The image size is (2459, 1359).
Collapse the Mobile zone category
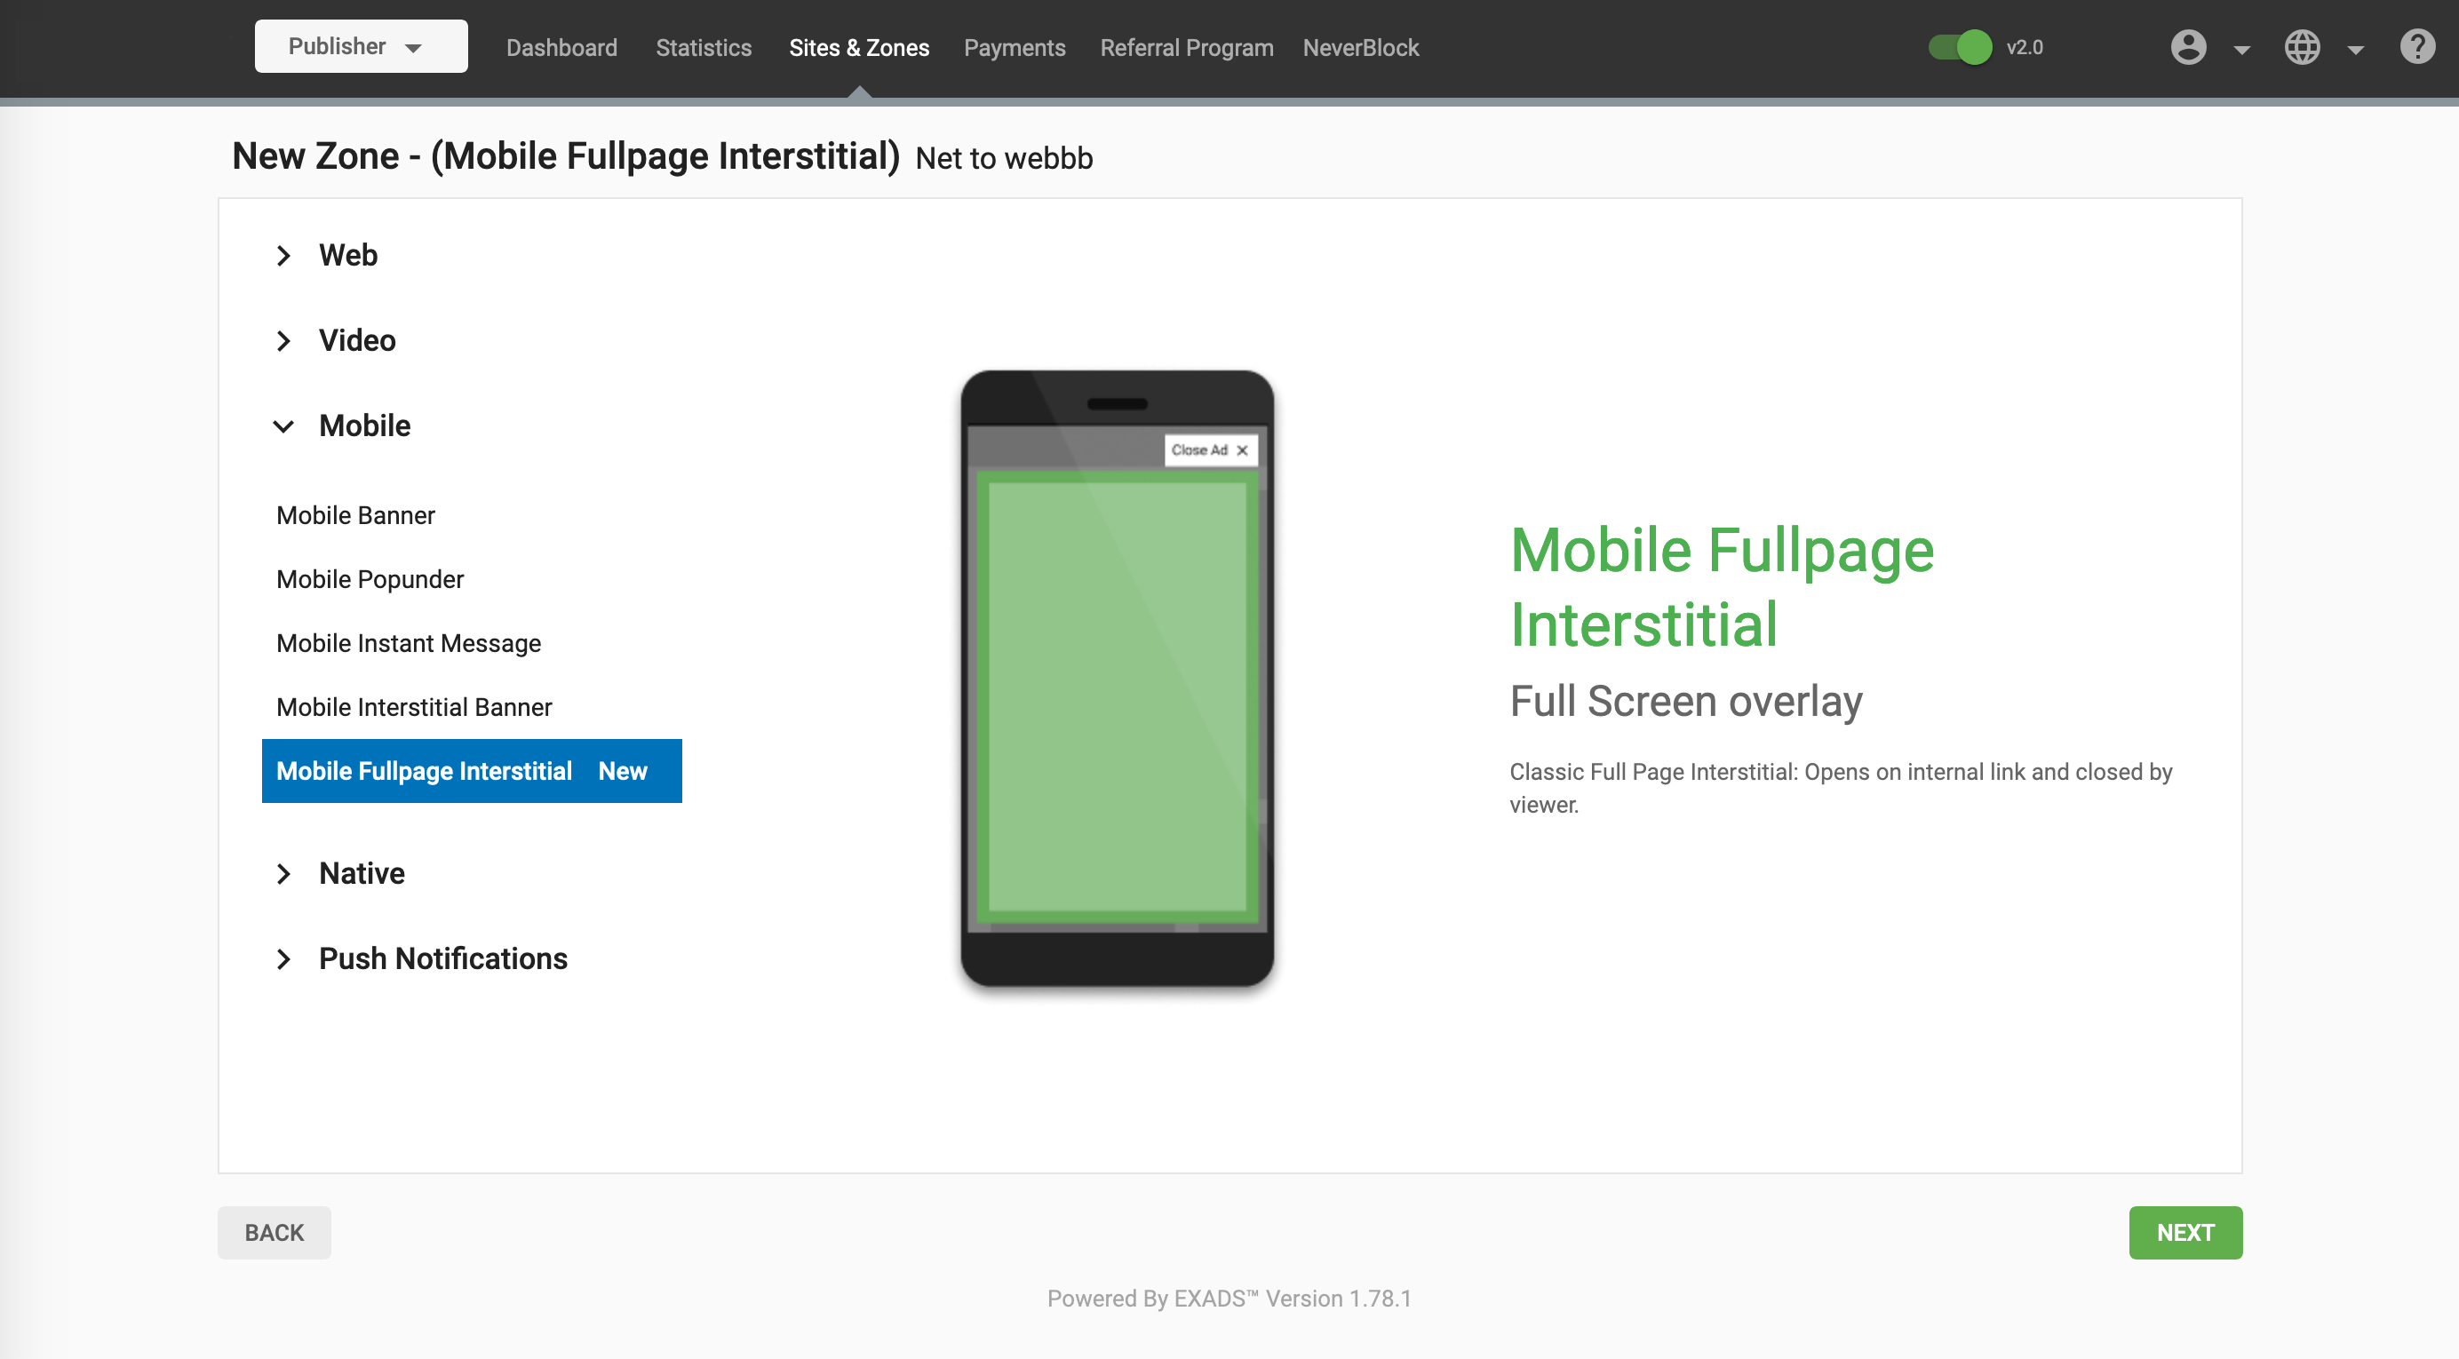click(x=363, y=425)
